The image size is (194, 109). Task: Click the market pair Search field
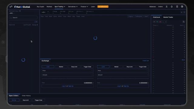(23, 18)
